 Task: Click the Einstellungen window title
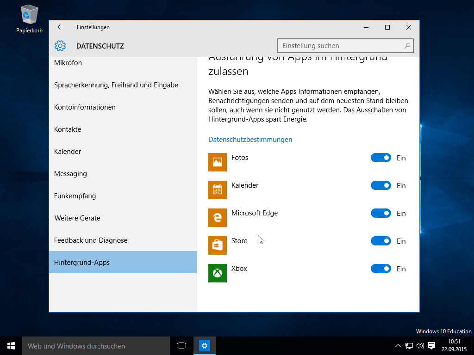pos(93,27)
